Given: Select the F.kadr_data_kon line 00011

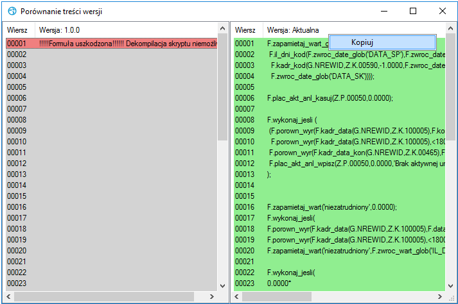Looking at the screenshot, I should (339, 152).
